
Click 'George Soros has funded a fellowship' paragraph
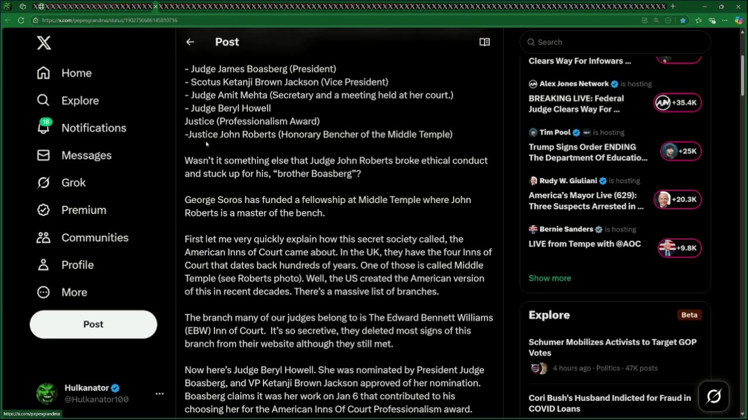(x=328, y=206)
